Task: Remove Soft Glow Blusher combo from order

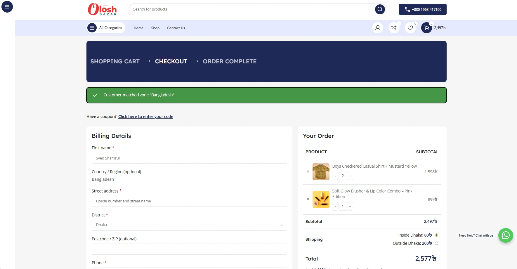Action: [x=308, y=199]
